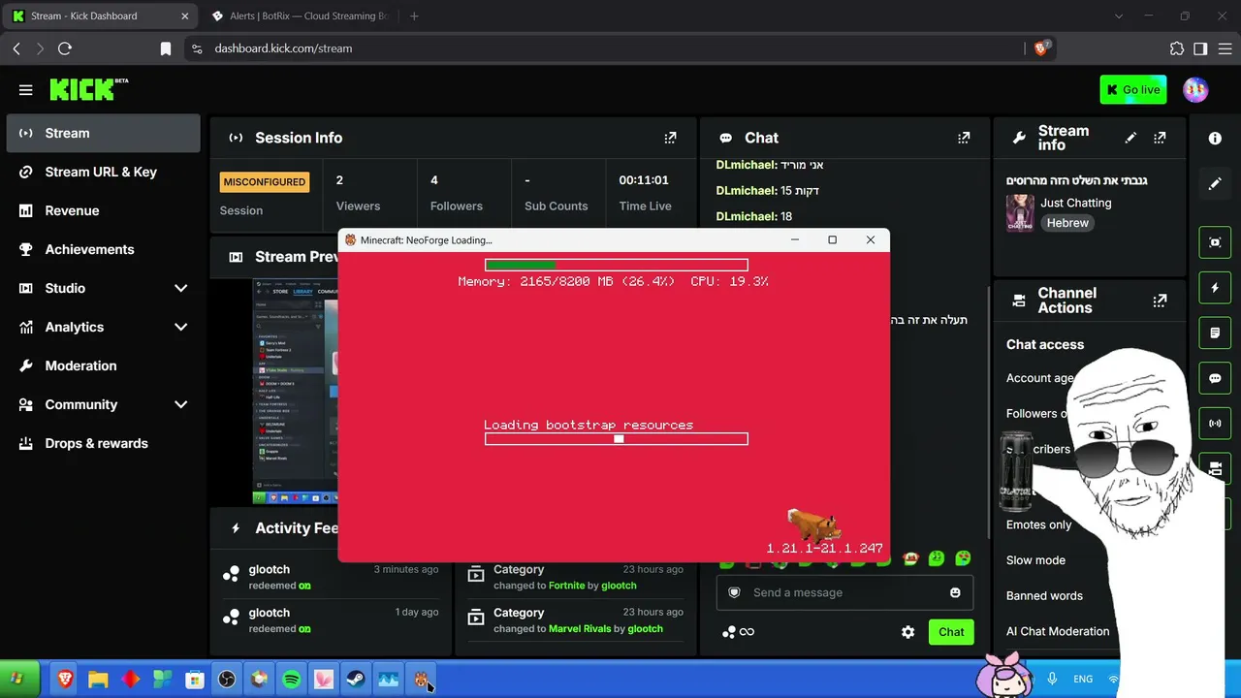Click the Marvel Rivals category link

point(580,628)
